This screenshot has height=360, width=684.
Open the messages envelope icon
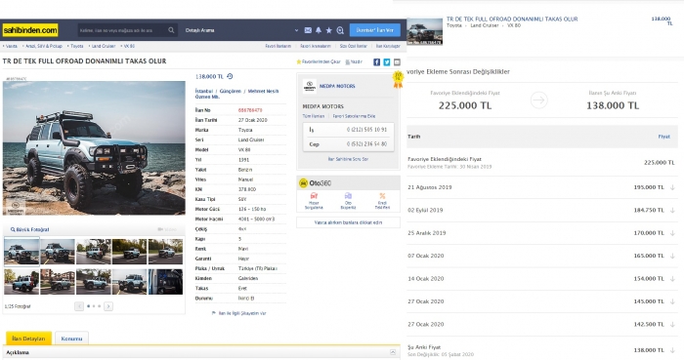(308, 30)
